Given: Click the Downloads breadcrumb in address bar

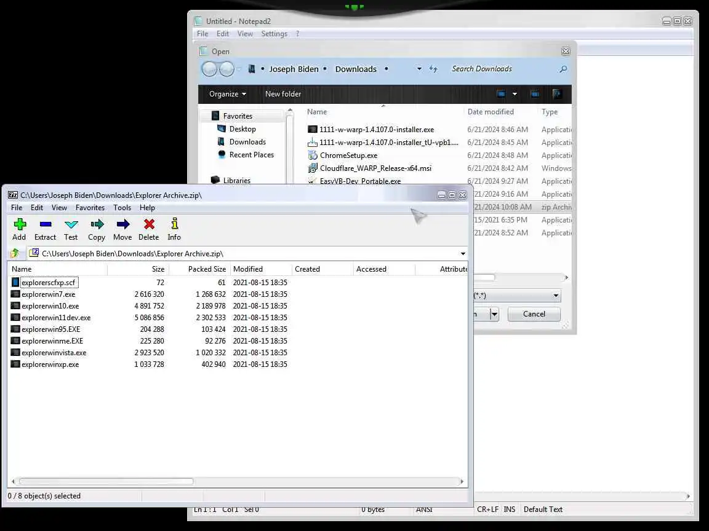Looking at the screenshot, I should coord(356,69).
